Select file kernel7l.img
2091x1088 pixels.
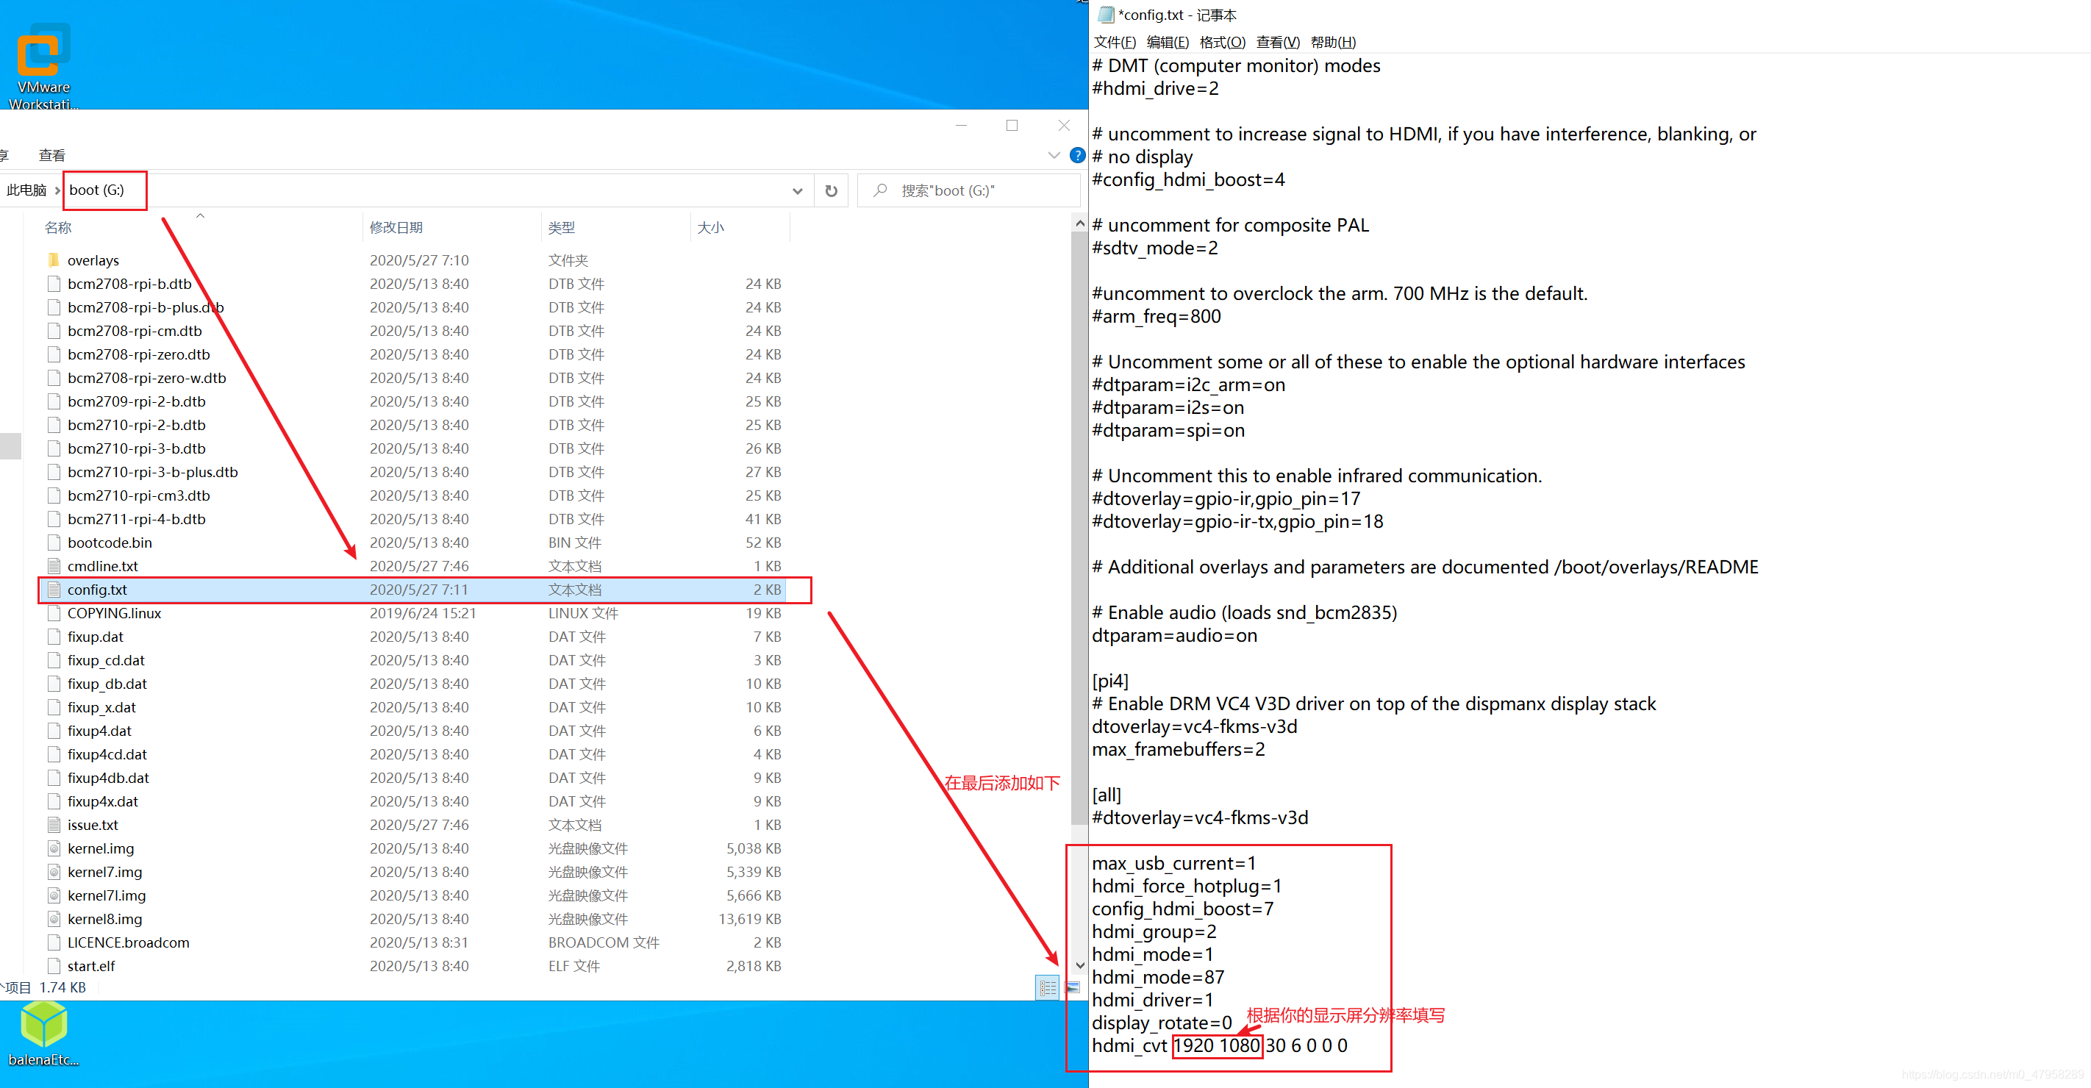[107, 895]
